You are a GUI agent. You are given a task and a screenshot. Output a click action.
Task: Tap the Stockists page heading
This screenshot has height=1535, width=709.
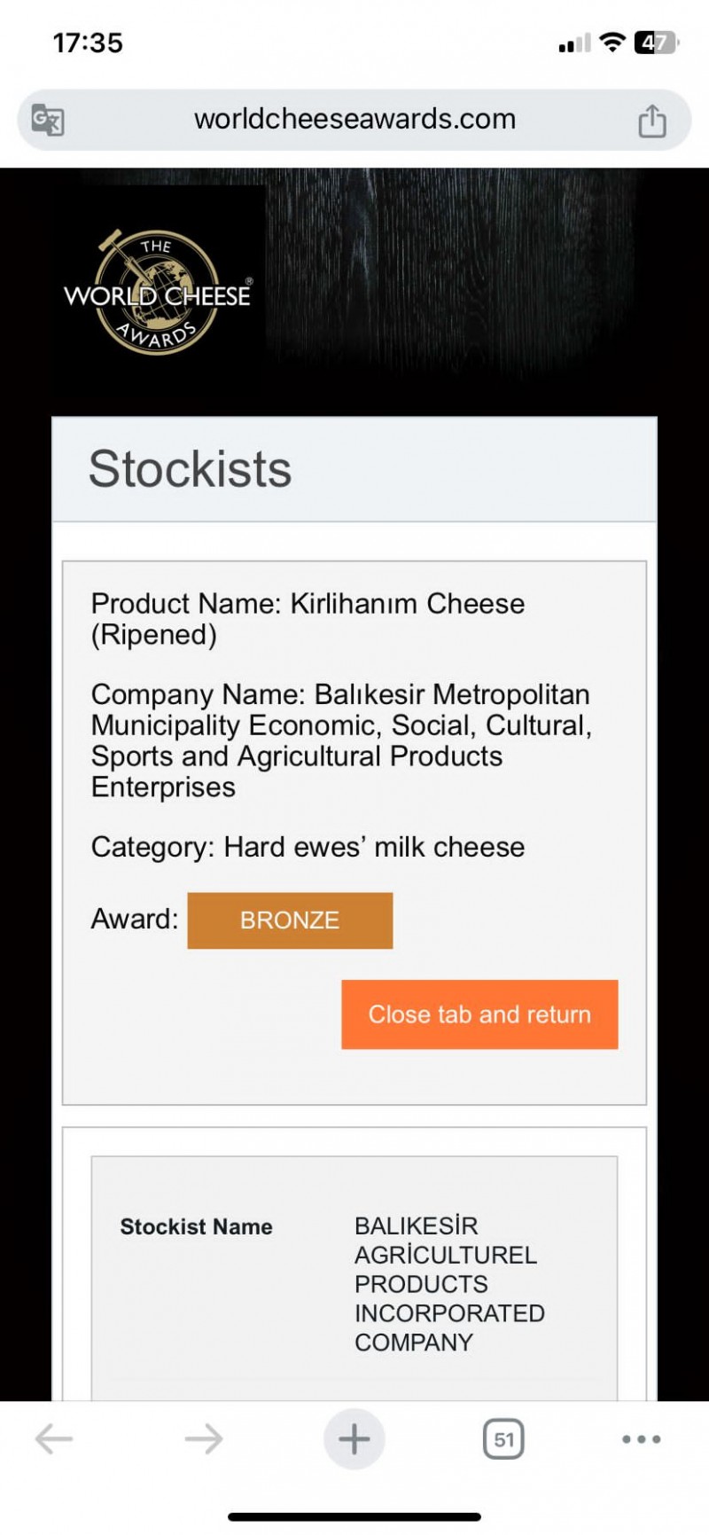pos(191,469)
